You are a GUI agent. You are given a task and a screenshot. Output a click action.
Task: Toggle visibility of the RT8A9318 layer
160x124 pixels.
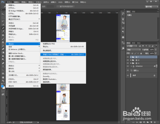[x=128, y=66]
